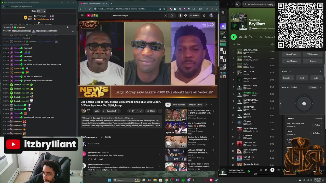Viewport: 326px width, 183px height.
Task: Focus the YouTube search field
Action: point(138,16)
